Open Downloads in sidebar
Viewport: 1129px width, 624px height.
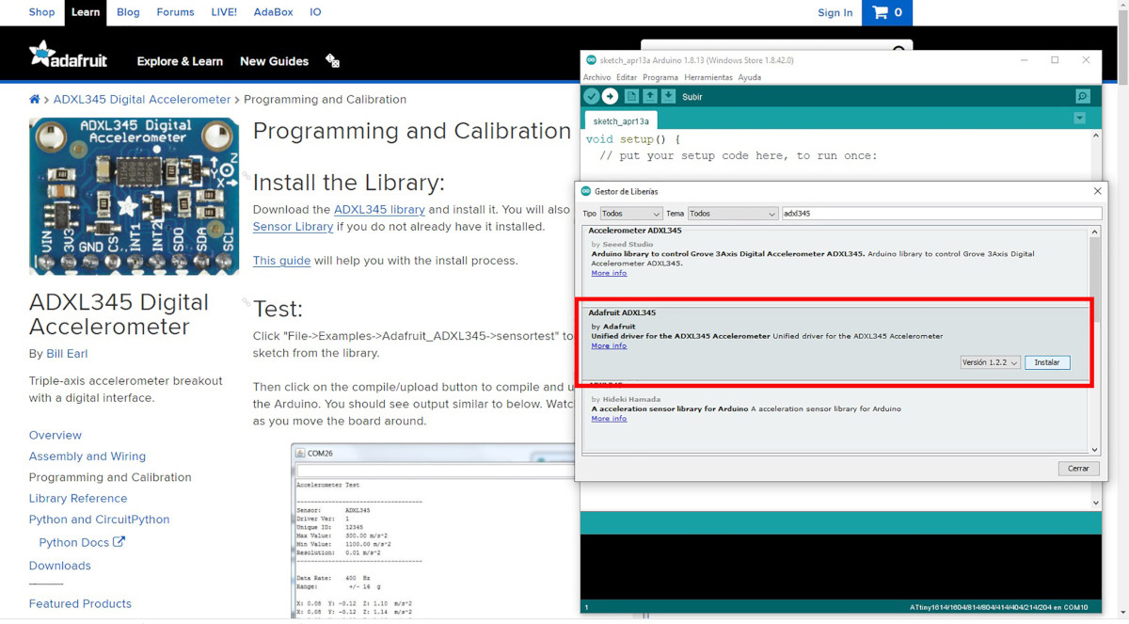click(x=60, y=565)
